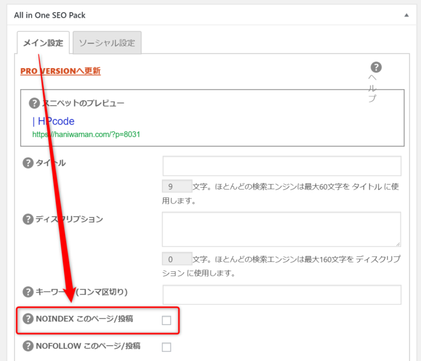
Task: Click the description character count box showing 0
Action: pos(177,259)
